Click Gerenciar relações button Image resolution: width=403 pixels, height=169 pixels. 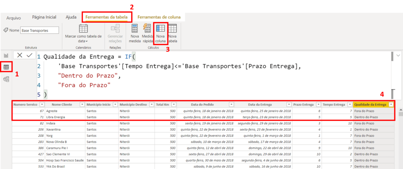tap(115, 34)
